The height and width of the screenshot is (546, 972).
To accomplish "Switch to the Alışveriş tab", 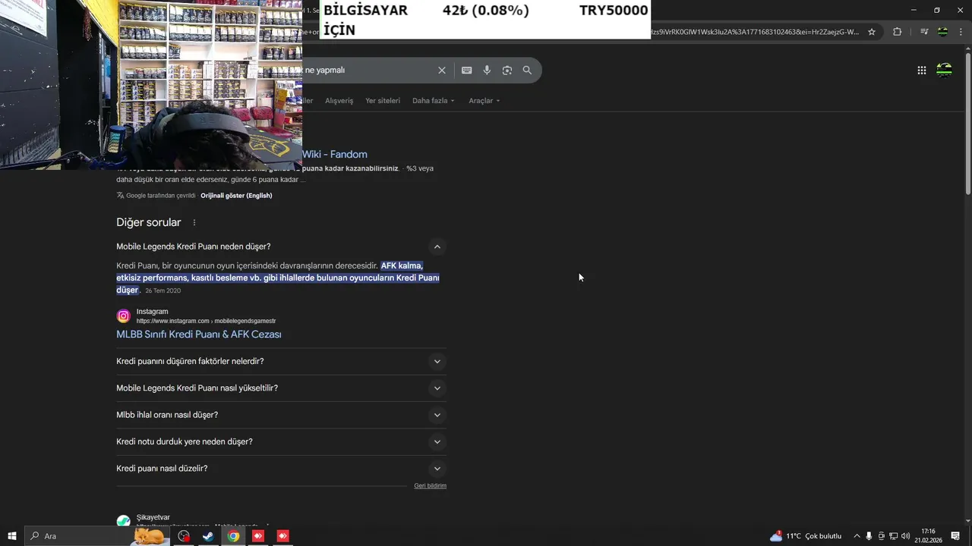I will [x=339, y=101].
